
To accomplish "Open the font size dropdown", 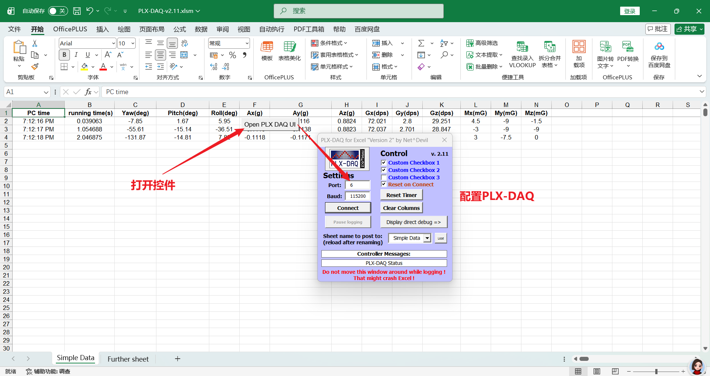I will tap(133, 43).
